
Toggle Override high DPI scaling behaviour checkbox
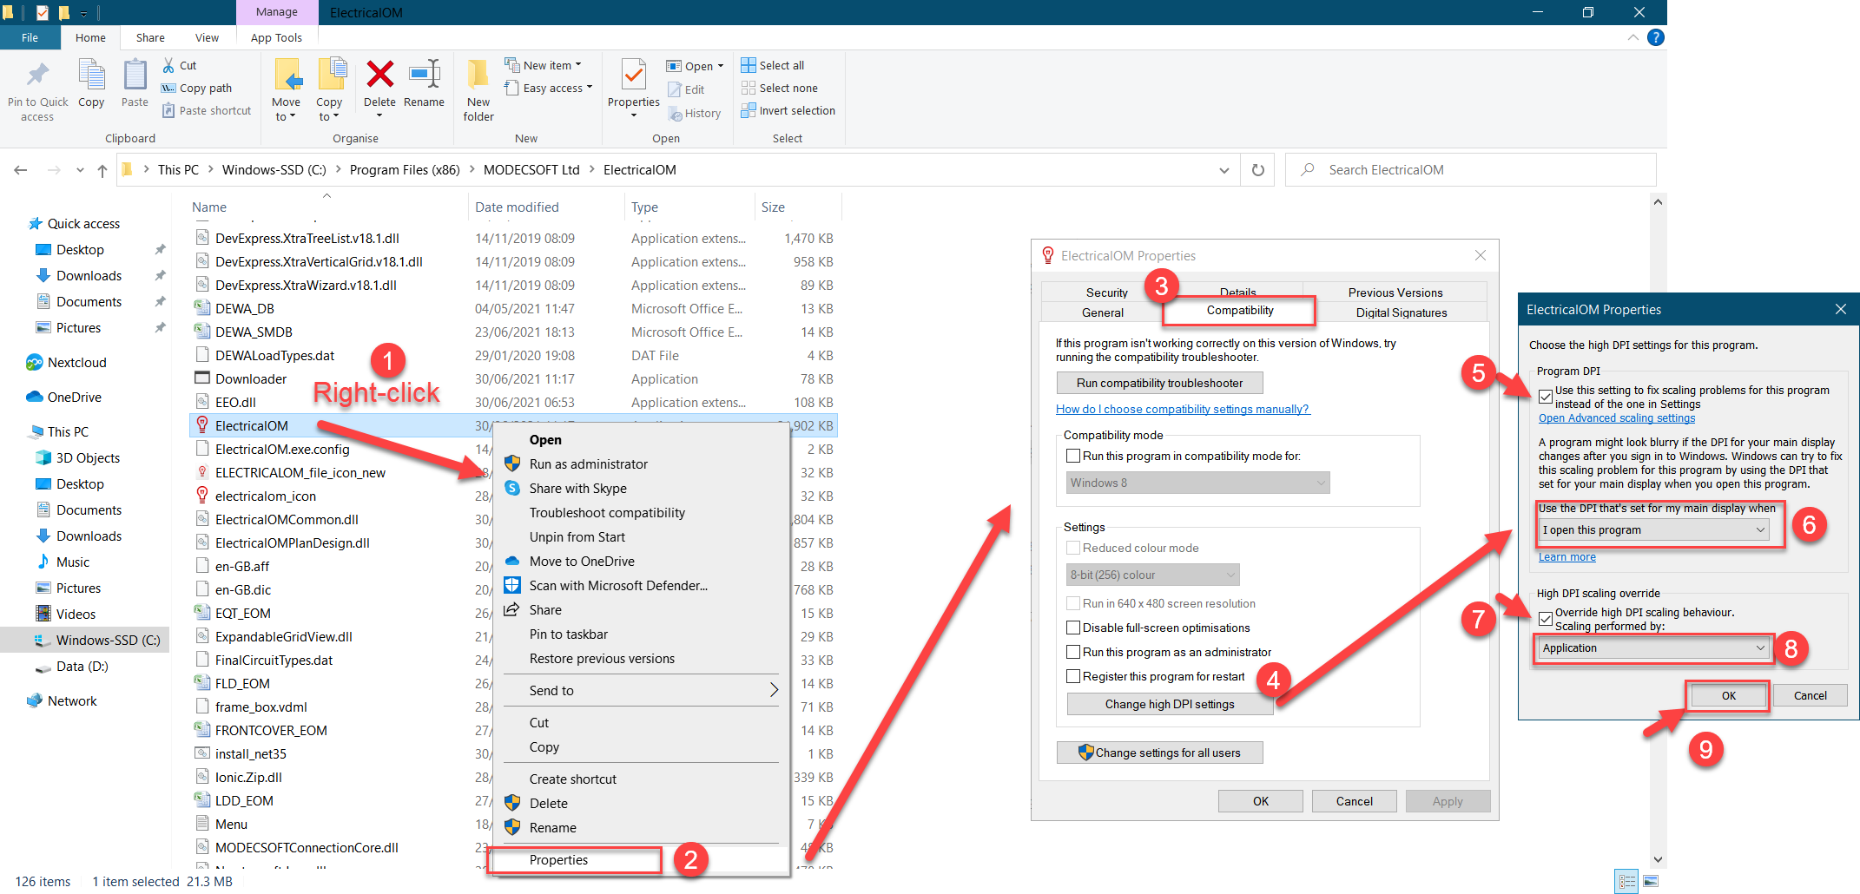(x=1546, y=619)
